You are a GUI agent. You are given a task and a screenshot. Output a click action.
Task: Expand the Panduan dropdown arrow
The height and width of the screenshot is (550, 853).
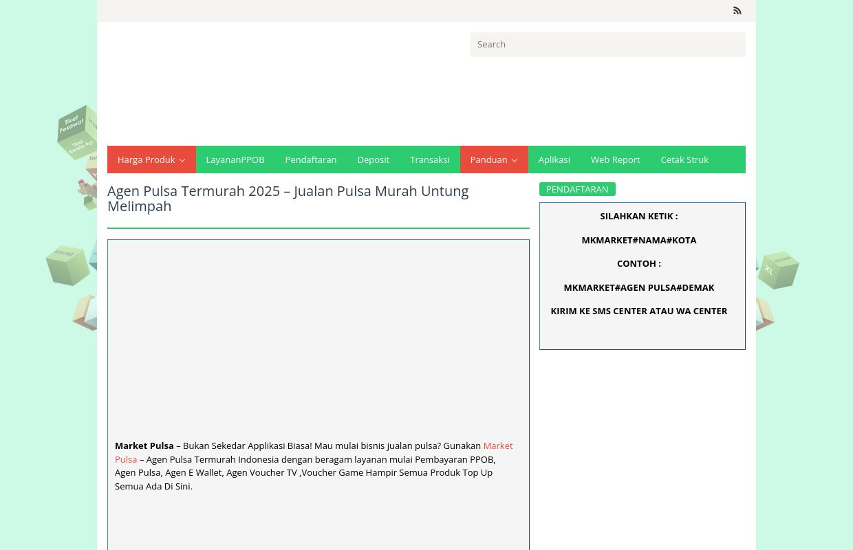tap(514, 160)
